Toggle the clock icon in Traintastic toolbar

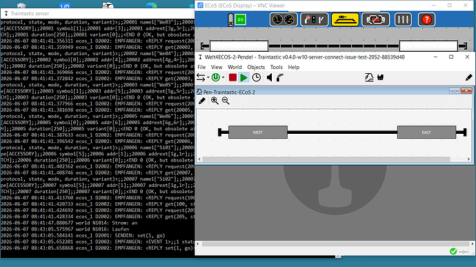[257, 77]
